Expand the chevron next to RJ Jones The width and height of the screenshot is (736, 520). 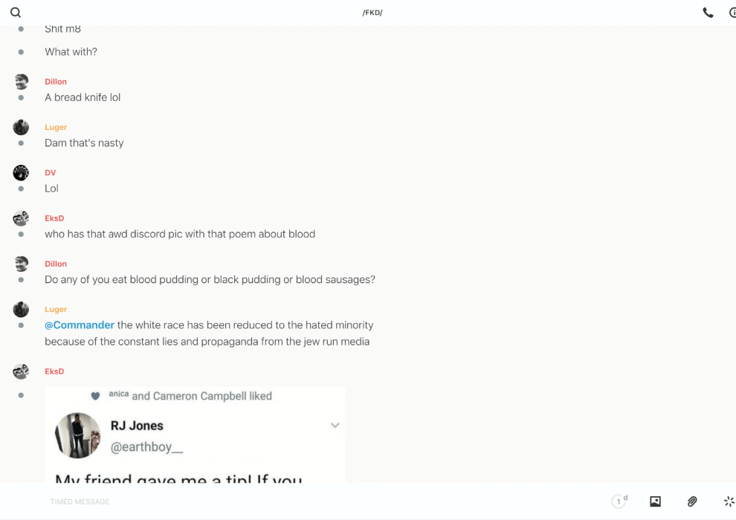tap(335, 426)
